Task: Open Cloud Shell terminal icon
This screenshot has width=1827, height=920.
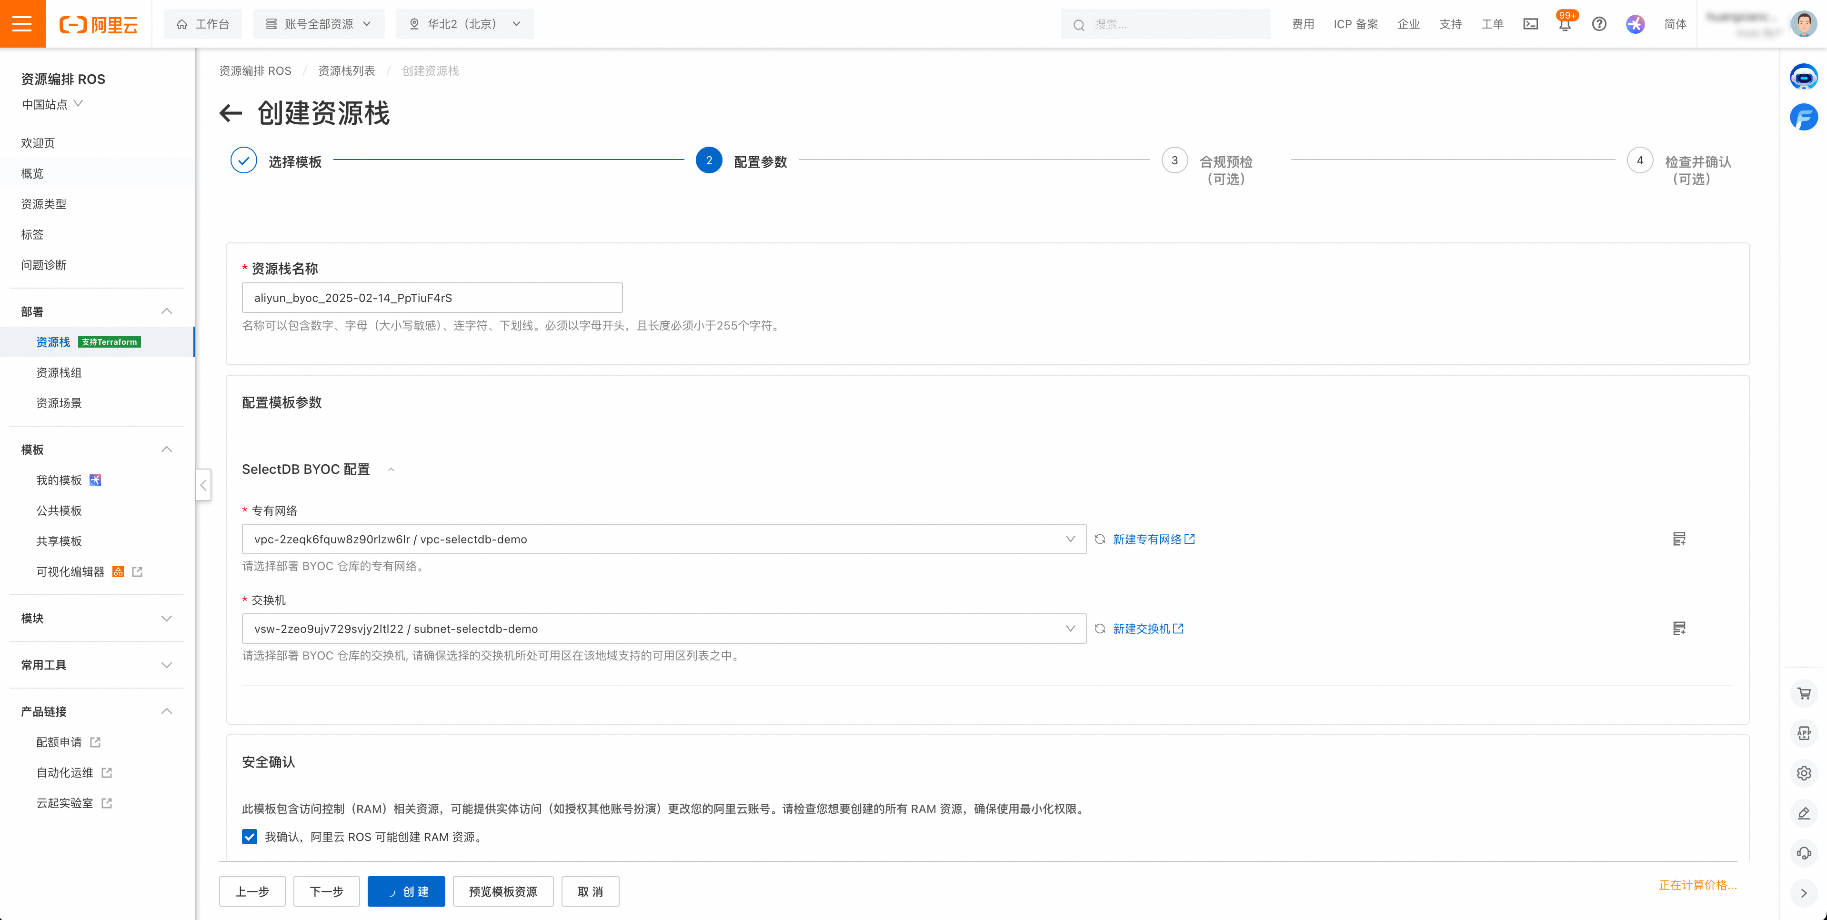Action: tap(1531, 24)
